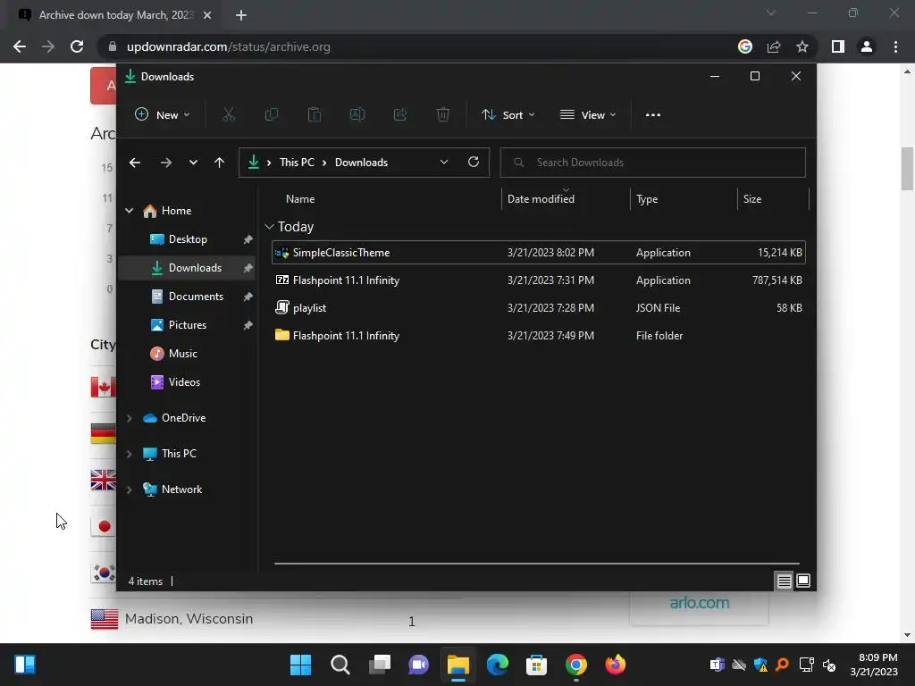This screenshot has width=915, height=686.
Task: Click the Google icon in Chrome address bar
Action: [745, 46]
